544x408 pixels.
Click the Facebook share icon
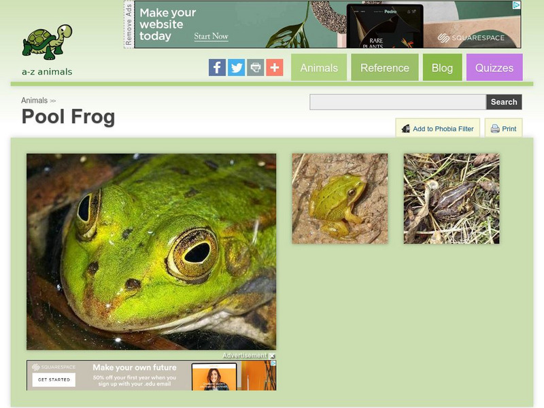coord(217,67)
